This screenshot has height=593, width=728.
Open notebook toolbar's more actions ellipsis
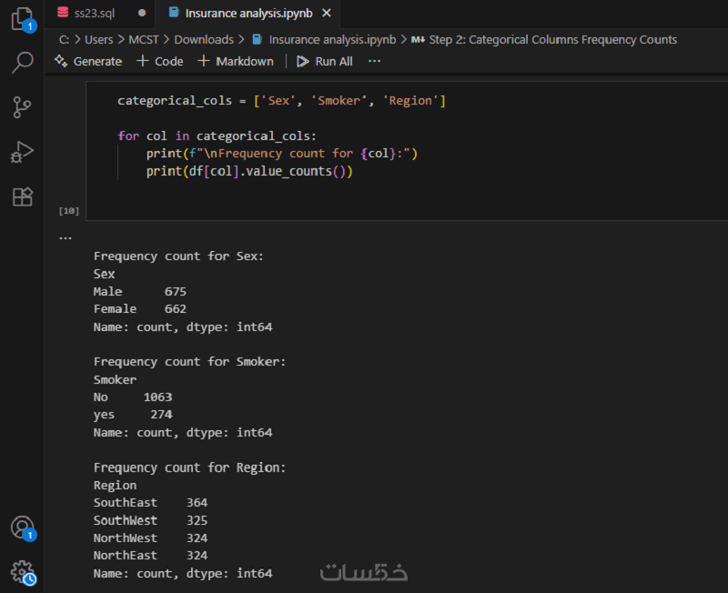tap(373, 61)
